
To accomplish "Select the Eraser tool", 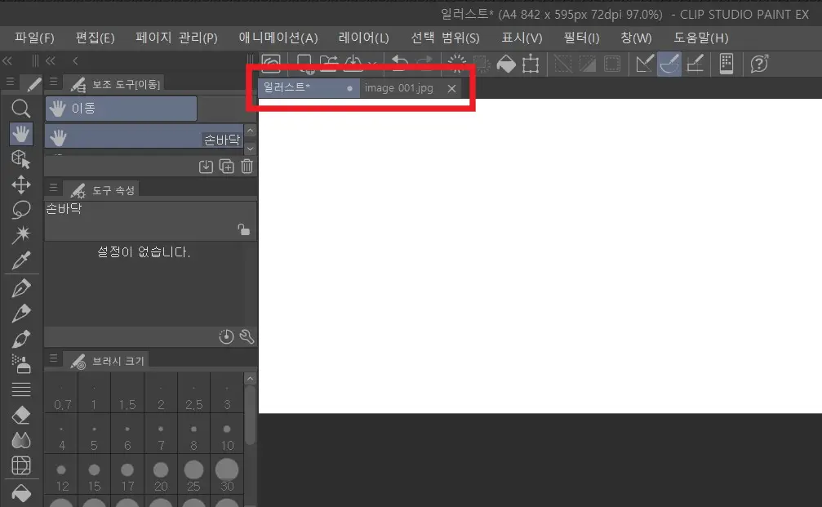I will pyautogui.click(x=21, y=416).
